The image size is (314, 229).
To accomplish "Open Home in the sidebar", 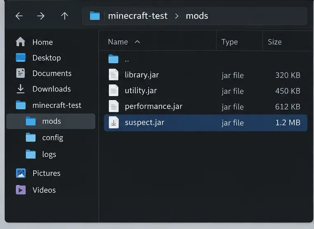I will click(43, 42).
